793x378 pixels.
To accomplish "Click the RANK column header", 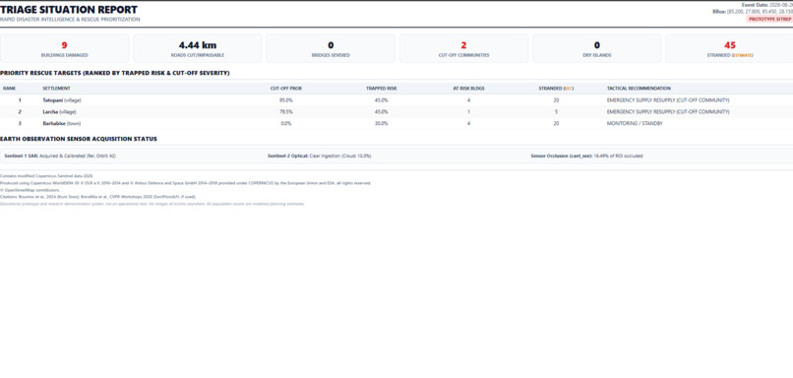I will pyautogui.click(x=9, y=89).
